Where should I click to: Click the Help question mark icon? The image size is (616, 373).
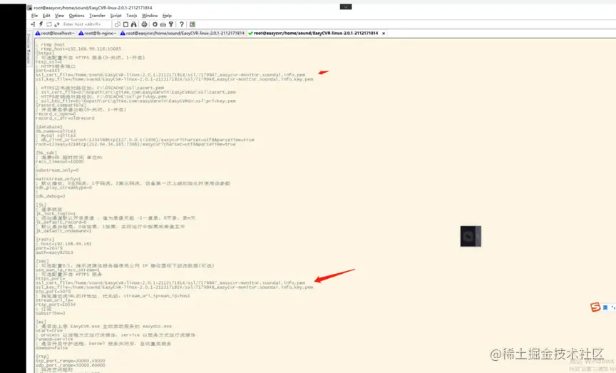point(182,24)
